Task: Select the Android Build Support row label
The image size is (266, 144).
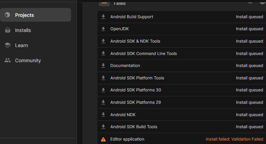Action: (x=132, y=17)
